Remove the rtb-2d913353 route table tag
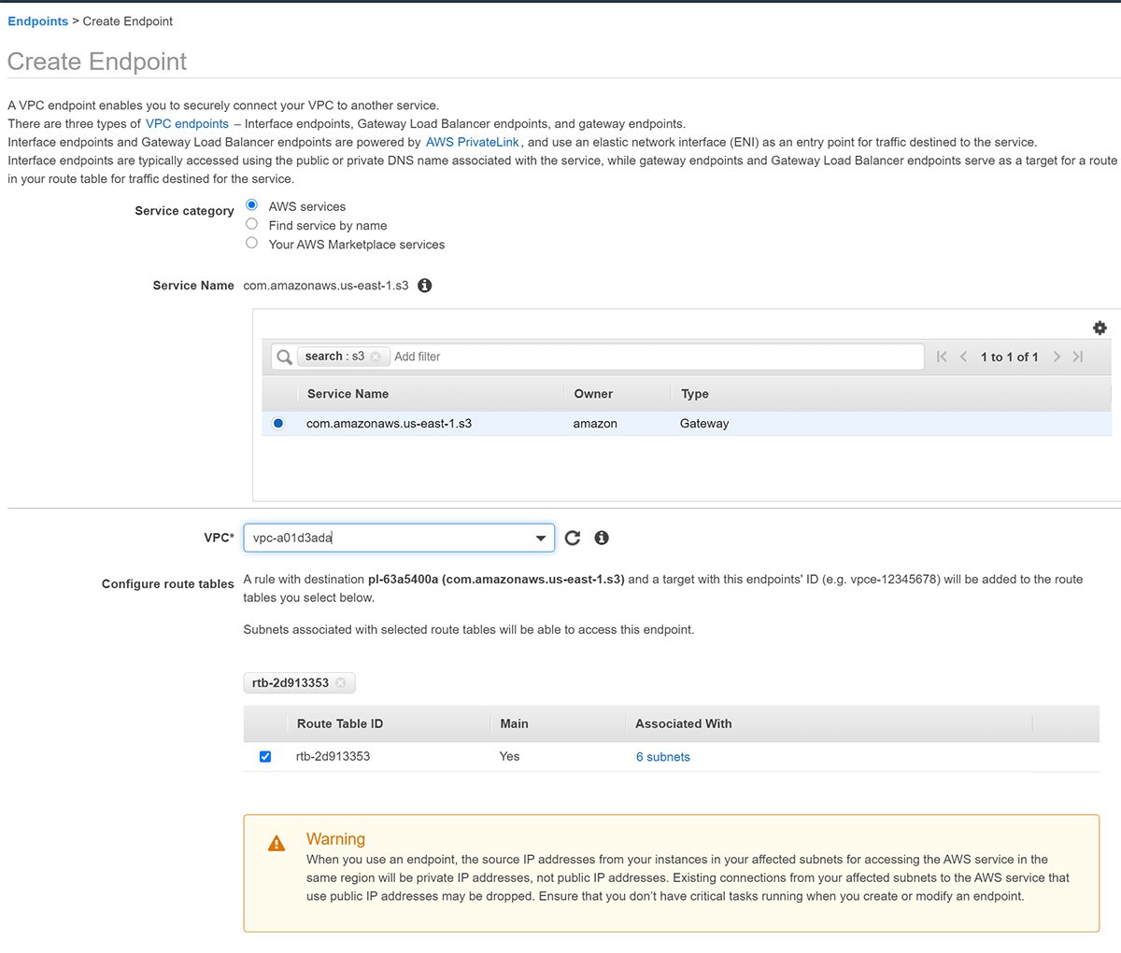Screen dimensions: 1121x953 point(341,683)
